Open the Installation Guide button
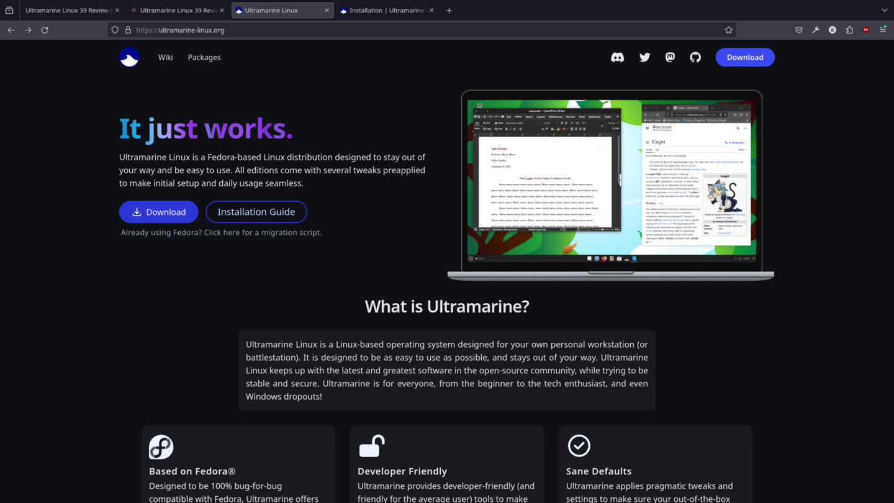The image size is (894, 503). 256,212
